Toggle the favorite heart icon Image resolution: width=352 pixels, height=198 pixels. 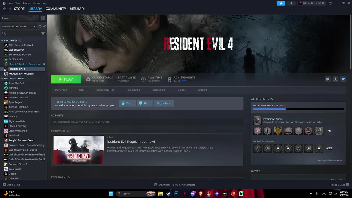coord(343,79)
